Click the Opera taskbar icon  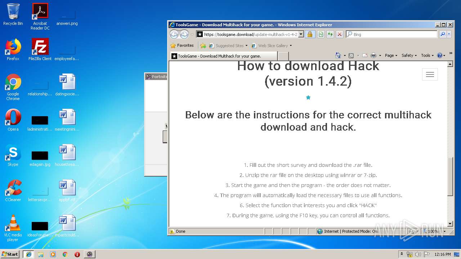coord(77,254)
